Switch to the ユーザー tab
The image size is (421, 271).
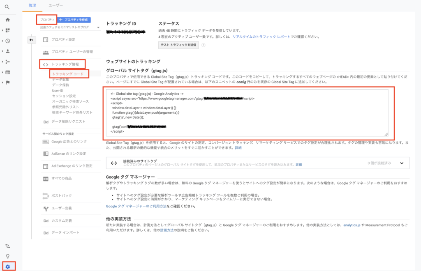(56, 5)
